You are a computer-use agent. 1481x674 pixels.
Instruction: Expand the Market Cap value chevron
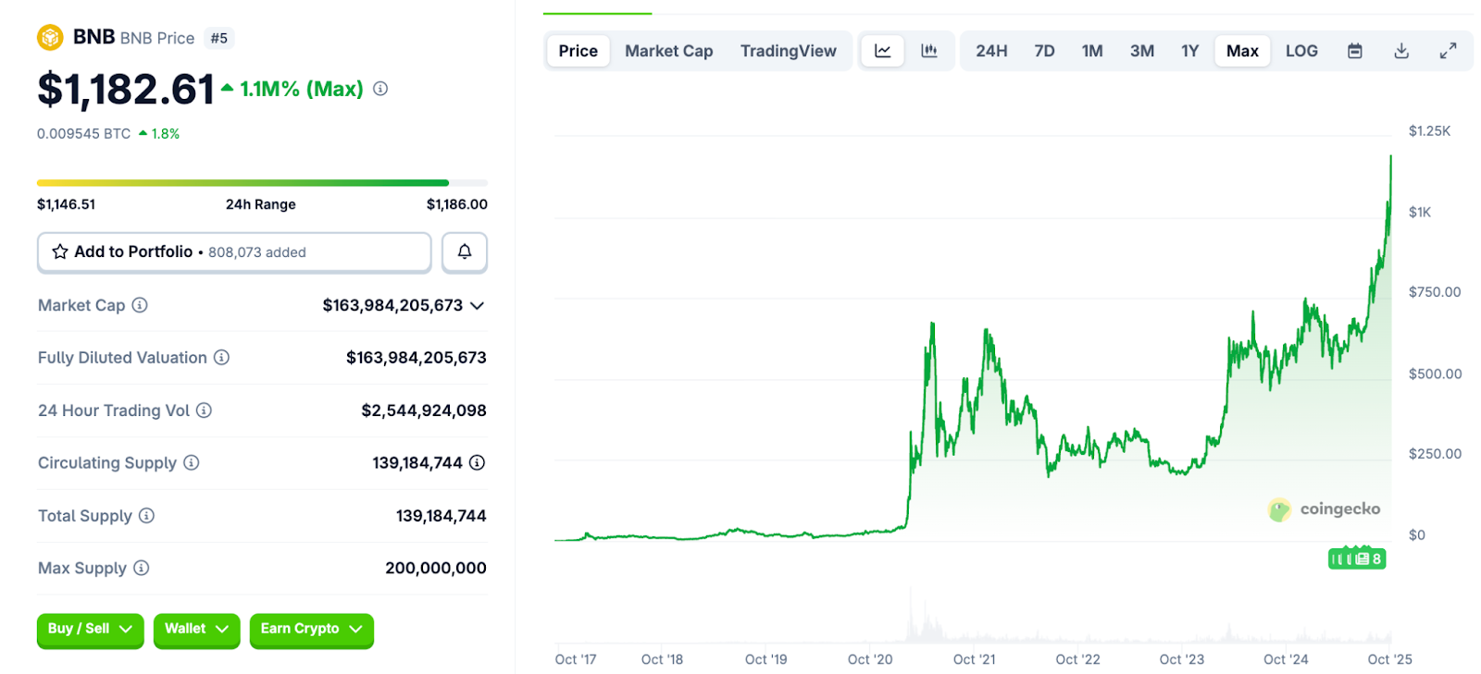478,305
